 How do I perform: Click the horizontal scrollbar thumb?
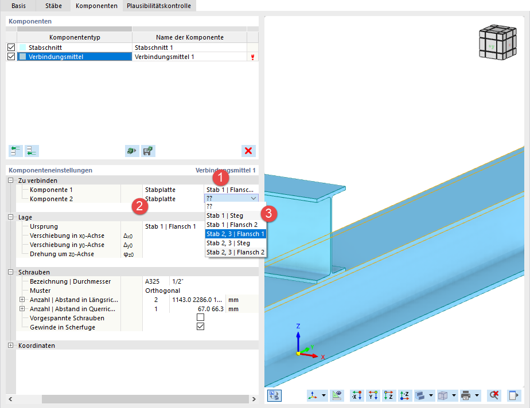coord(145,399)
